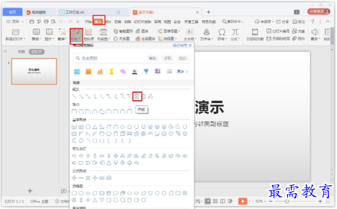Insert a table using the 表格 icon

pos(36,34)
